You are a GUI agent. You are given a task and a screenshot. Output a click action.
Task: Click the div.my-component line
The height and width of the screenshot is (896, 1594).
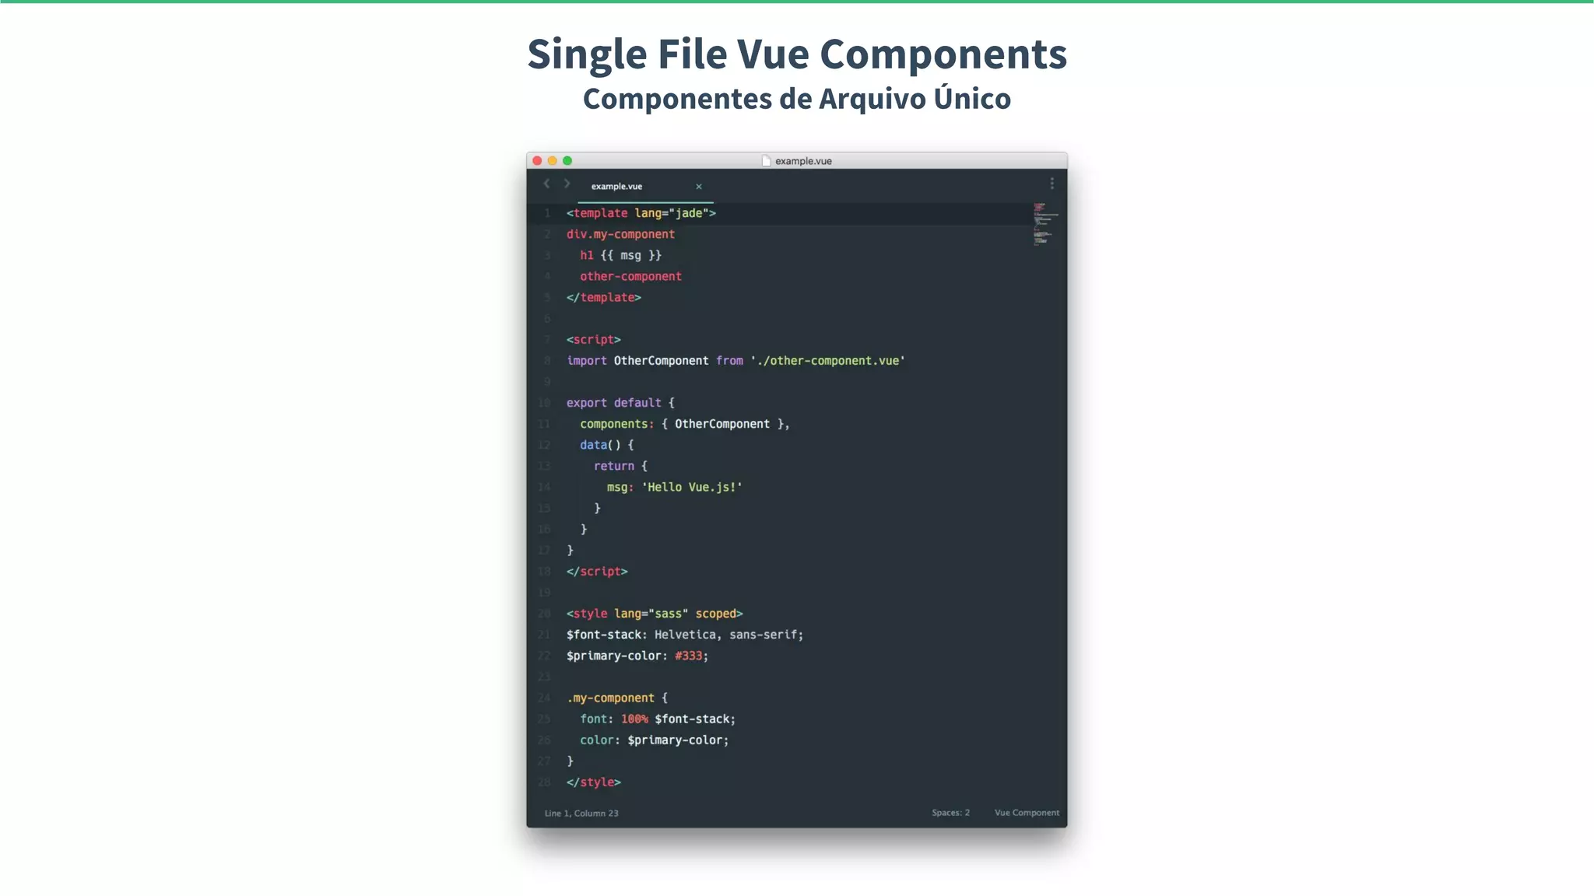(x=620, y=234)
